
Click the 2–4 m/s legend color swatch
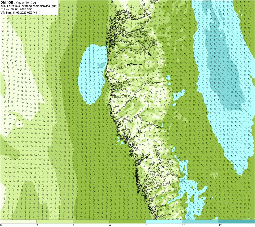point(55,221)
